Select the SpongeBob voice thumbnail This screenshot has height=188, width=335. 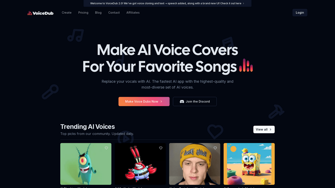coord(249,164)
